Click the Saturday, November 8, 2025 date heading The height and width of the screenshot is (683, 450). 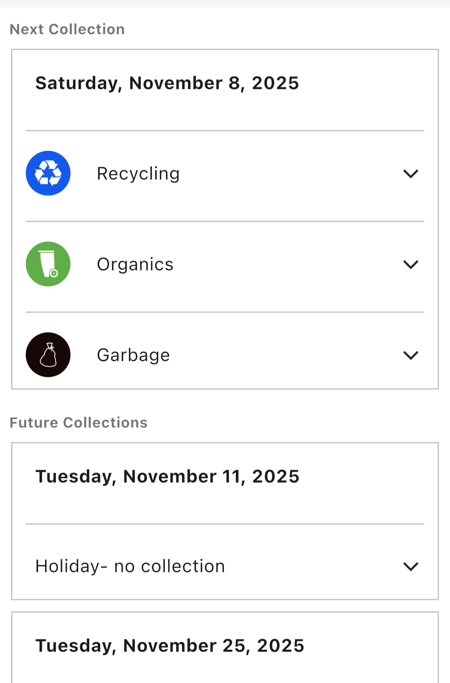pyautogui.click(x=167, y=83)
